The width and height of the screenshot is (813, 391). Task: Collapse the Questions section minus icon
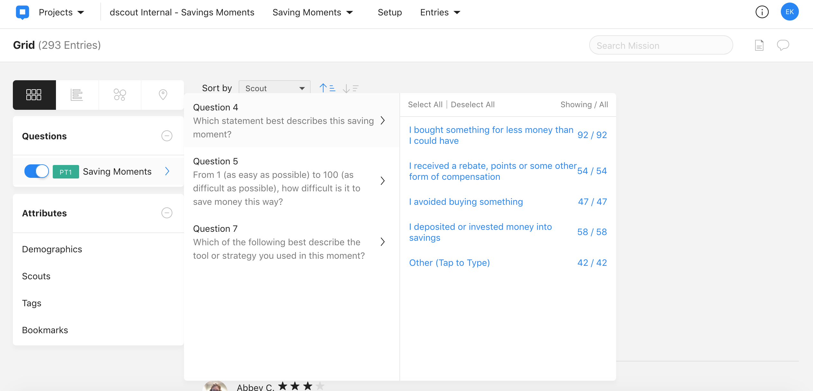click(167, 136)
